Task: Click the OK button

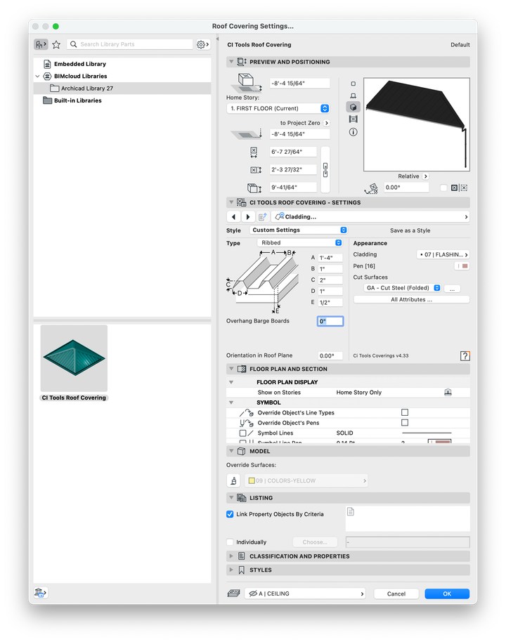Action: (447, 594)
